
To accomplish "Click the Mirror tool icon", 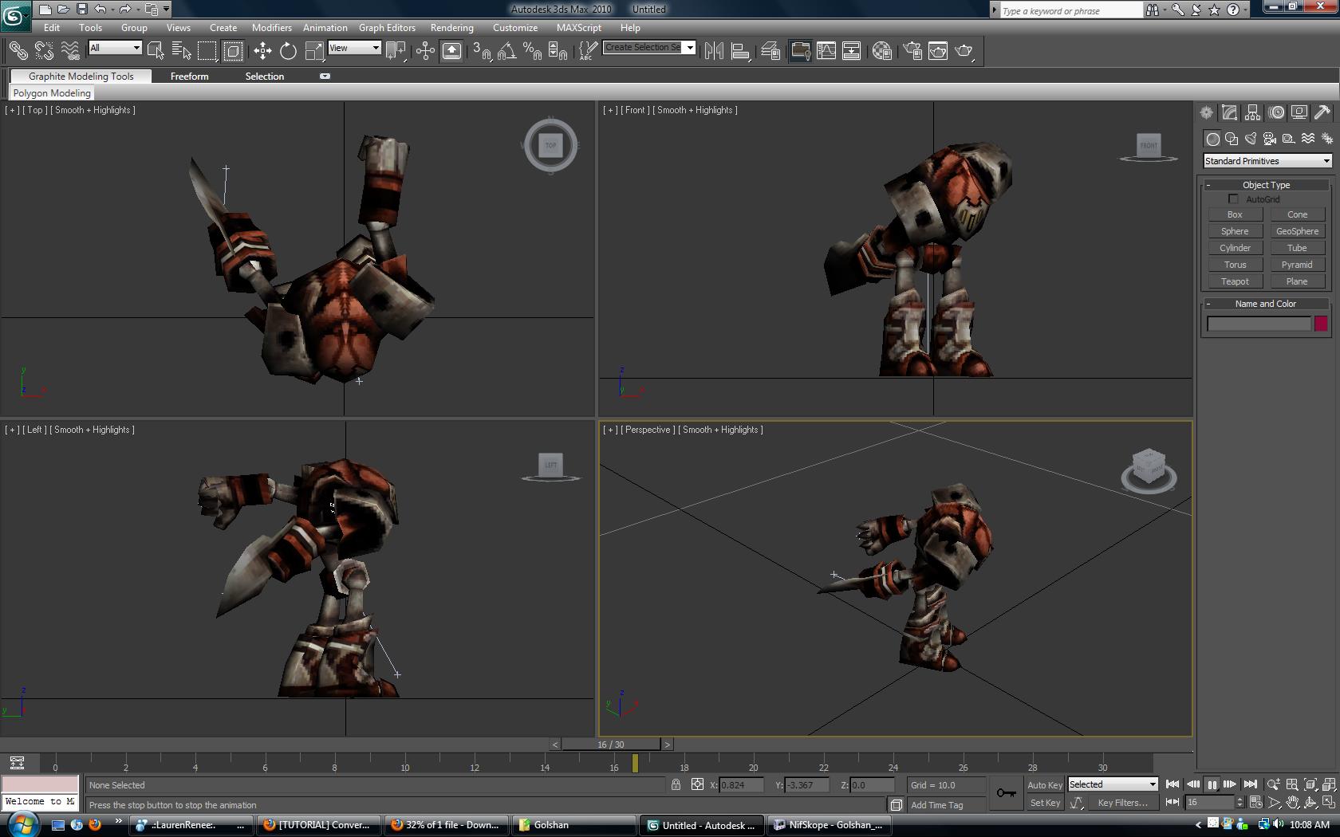I will [714, 51].
